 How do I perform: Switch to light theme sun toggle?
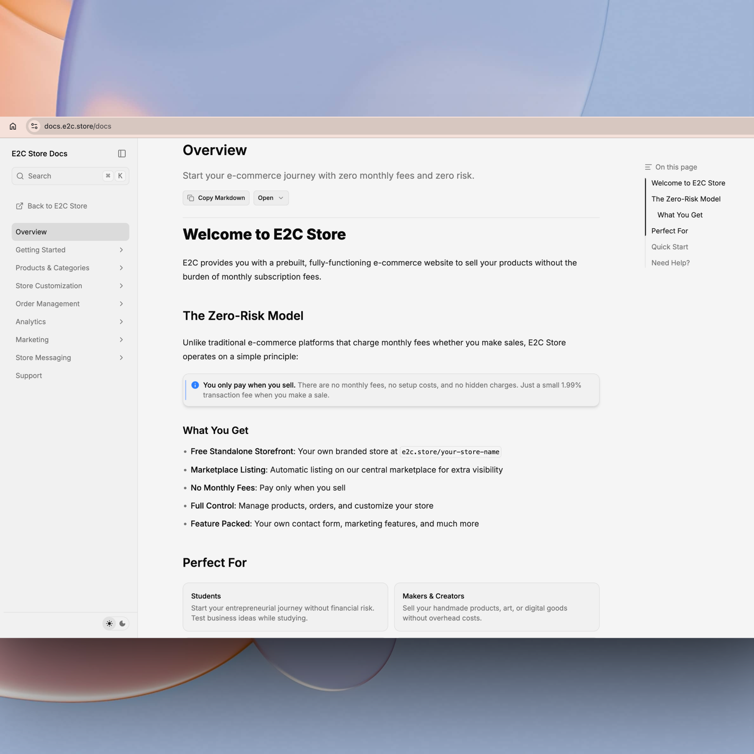point(109,623)
